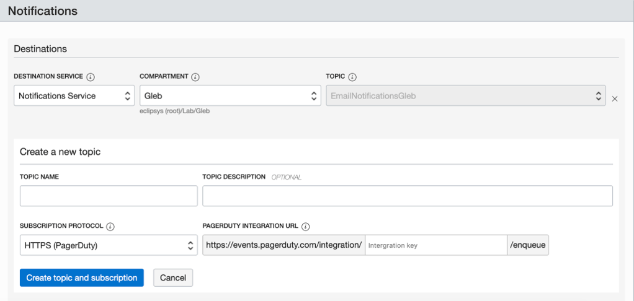Click the Destination Service info icon
This screenshot has height=301, width=634.
click(91, 77)
